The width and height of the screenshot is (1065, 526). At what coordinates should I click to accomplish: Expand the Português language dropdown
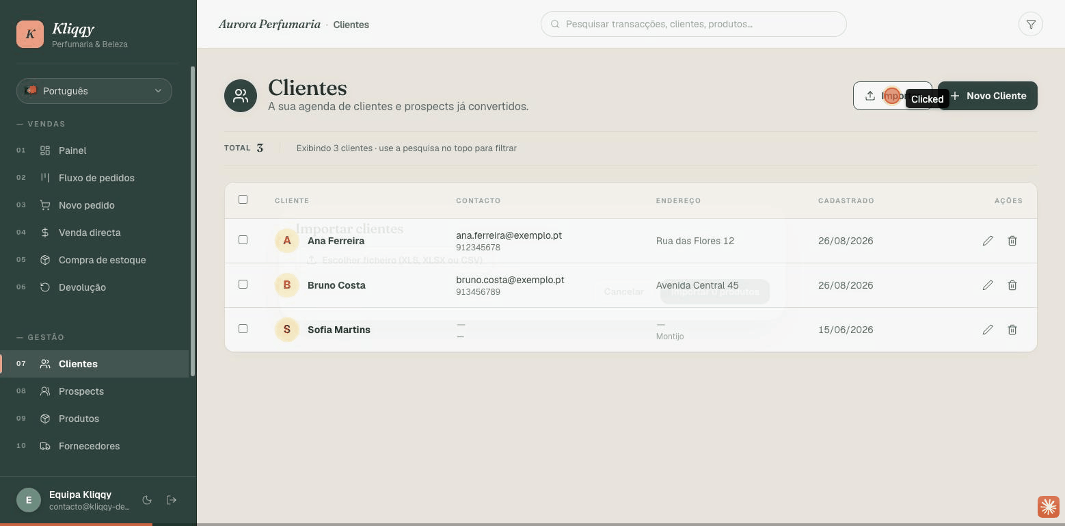94,91
